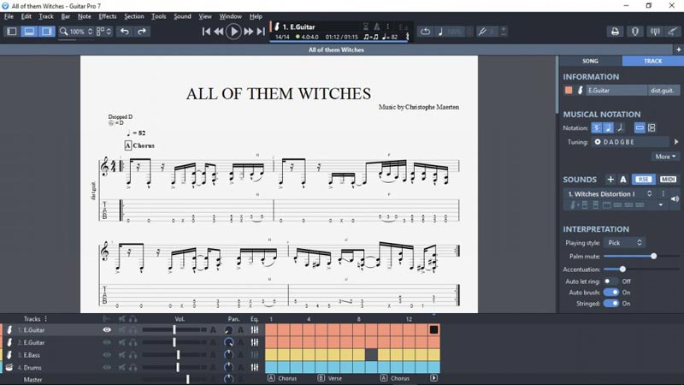Open the Drums track EQ
Screen dimensions: 684x385
point(255,368)
